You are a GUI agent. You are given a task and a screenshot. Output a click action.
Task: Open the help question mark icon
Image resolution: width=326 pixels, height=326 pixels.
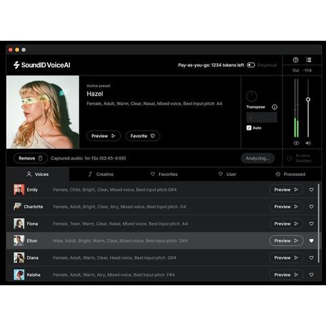(x=295, y=60)
